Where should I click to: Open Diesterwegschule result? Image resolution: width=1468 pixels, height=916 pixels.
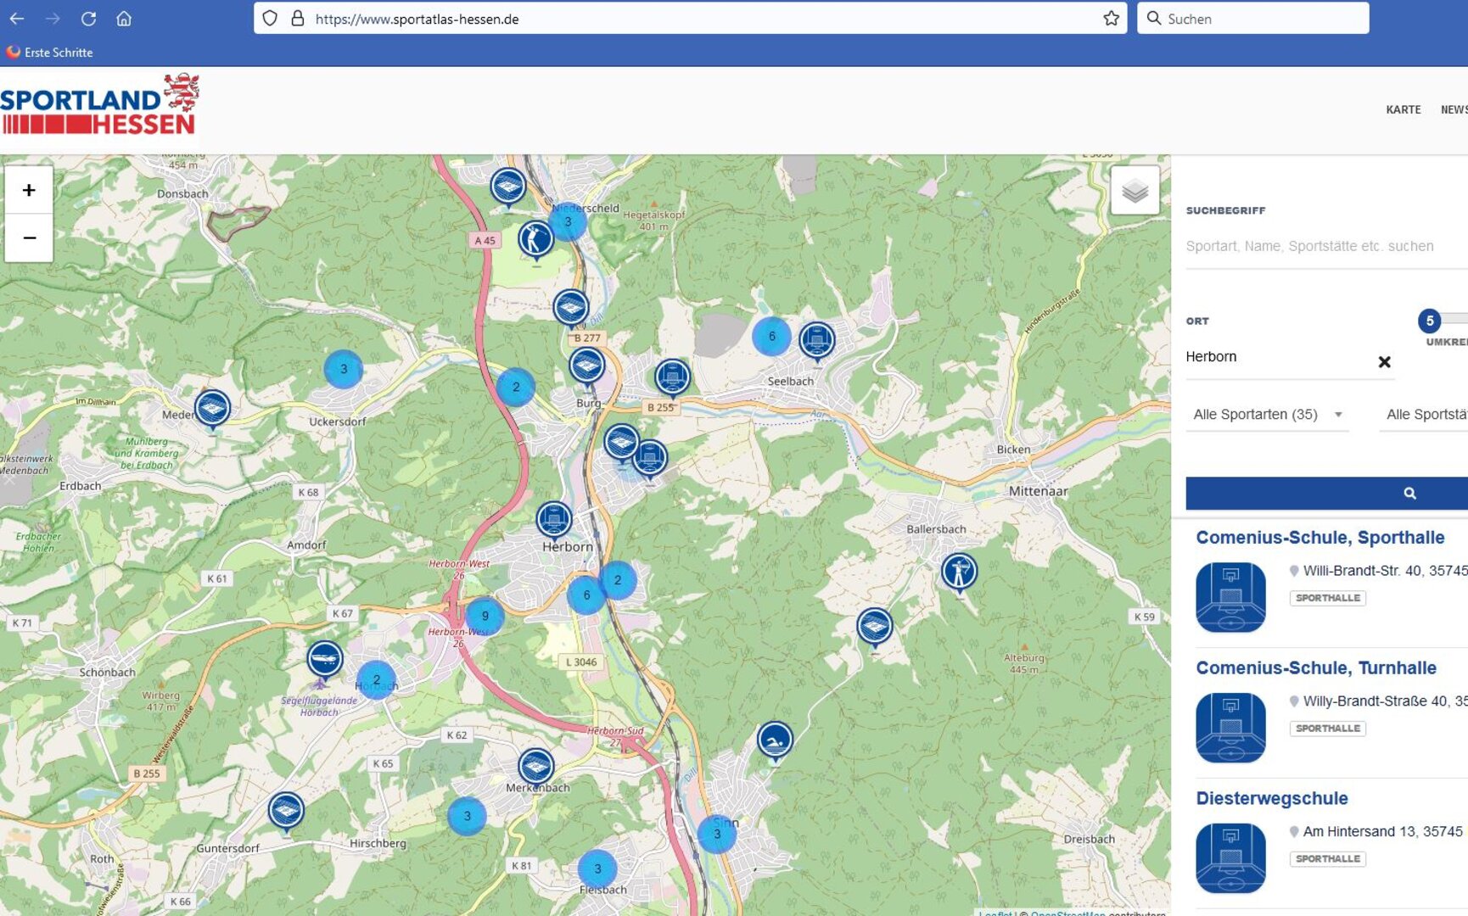pos(1271,798)
